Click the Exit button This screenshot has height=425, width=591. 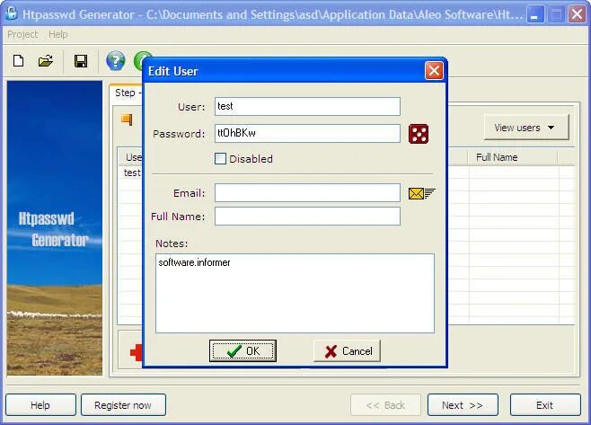click(x=545, y=405)
